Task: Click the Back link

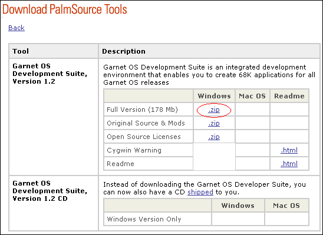Action: (x=17, y=28)
